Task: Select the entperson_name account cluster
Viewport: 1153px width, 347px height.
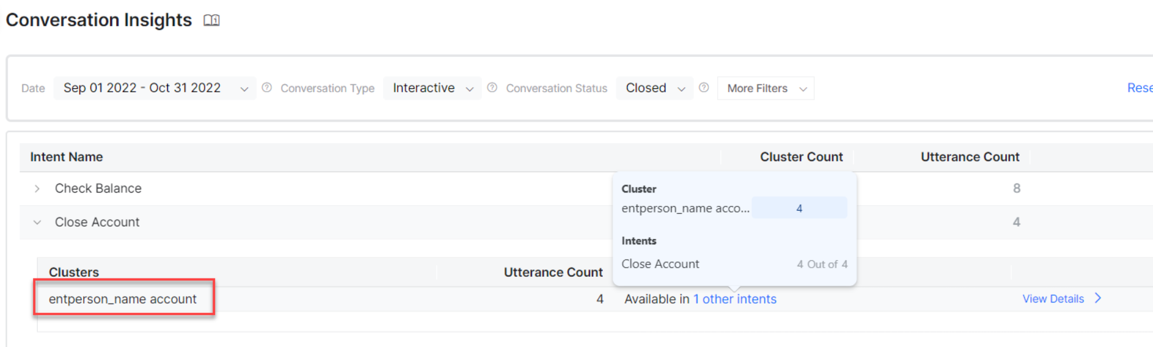Action: (123, 299)
